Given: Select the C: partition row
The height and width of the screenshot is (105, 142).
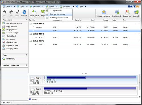Looking at the screenshot, I should [x=85, y=30].
